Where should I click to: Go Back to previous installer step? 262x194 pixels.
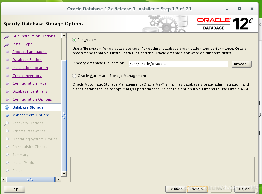(x=176, y=189)
